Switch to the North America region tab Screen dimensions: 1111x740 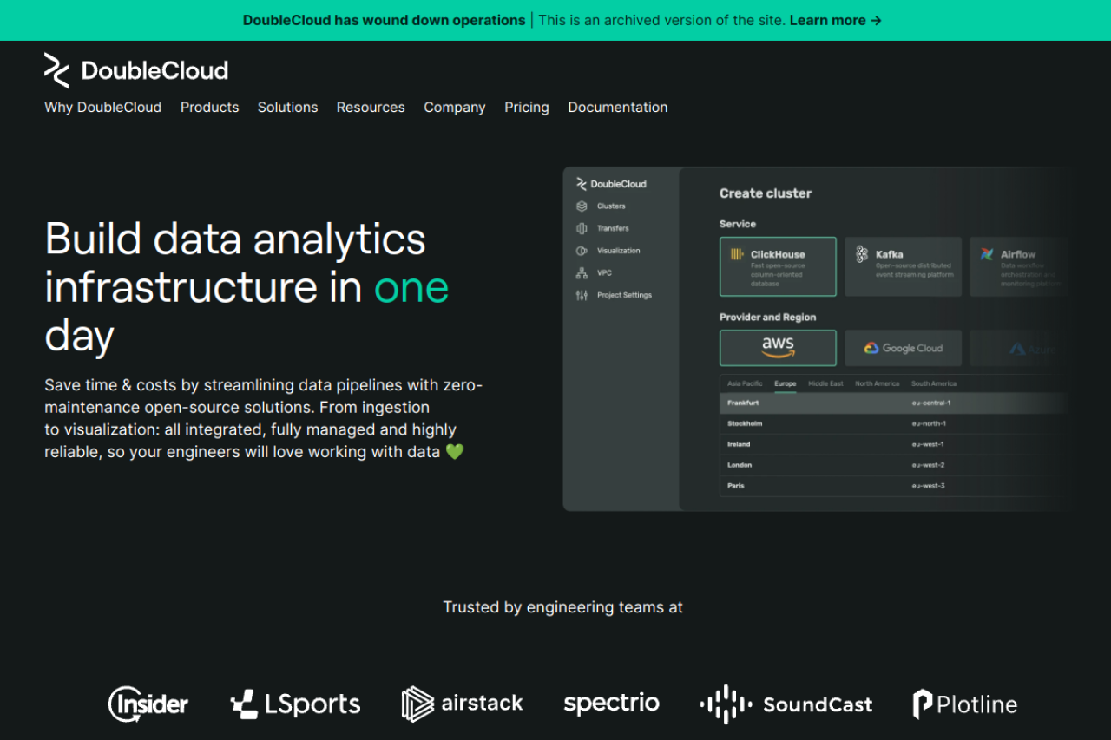click(877, 383)
